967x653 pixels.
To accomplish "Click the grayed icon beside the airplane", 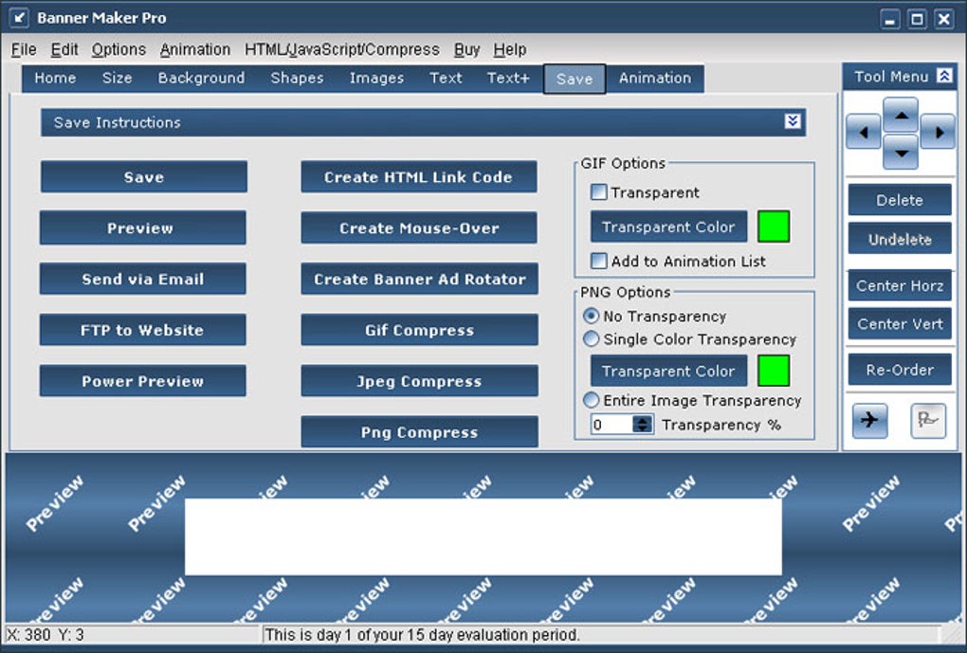I will coord(928,421).
